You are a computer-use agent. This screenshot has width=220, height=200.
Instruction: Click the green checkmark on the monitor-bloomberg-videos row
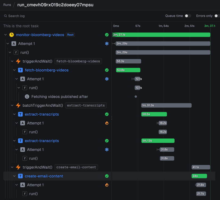click(x=107, y=35)
